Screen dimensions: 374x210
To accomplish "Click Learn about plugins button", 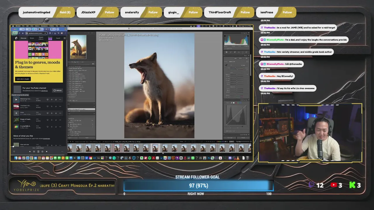I will (x=23, y=79).
